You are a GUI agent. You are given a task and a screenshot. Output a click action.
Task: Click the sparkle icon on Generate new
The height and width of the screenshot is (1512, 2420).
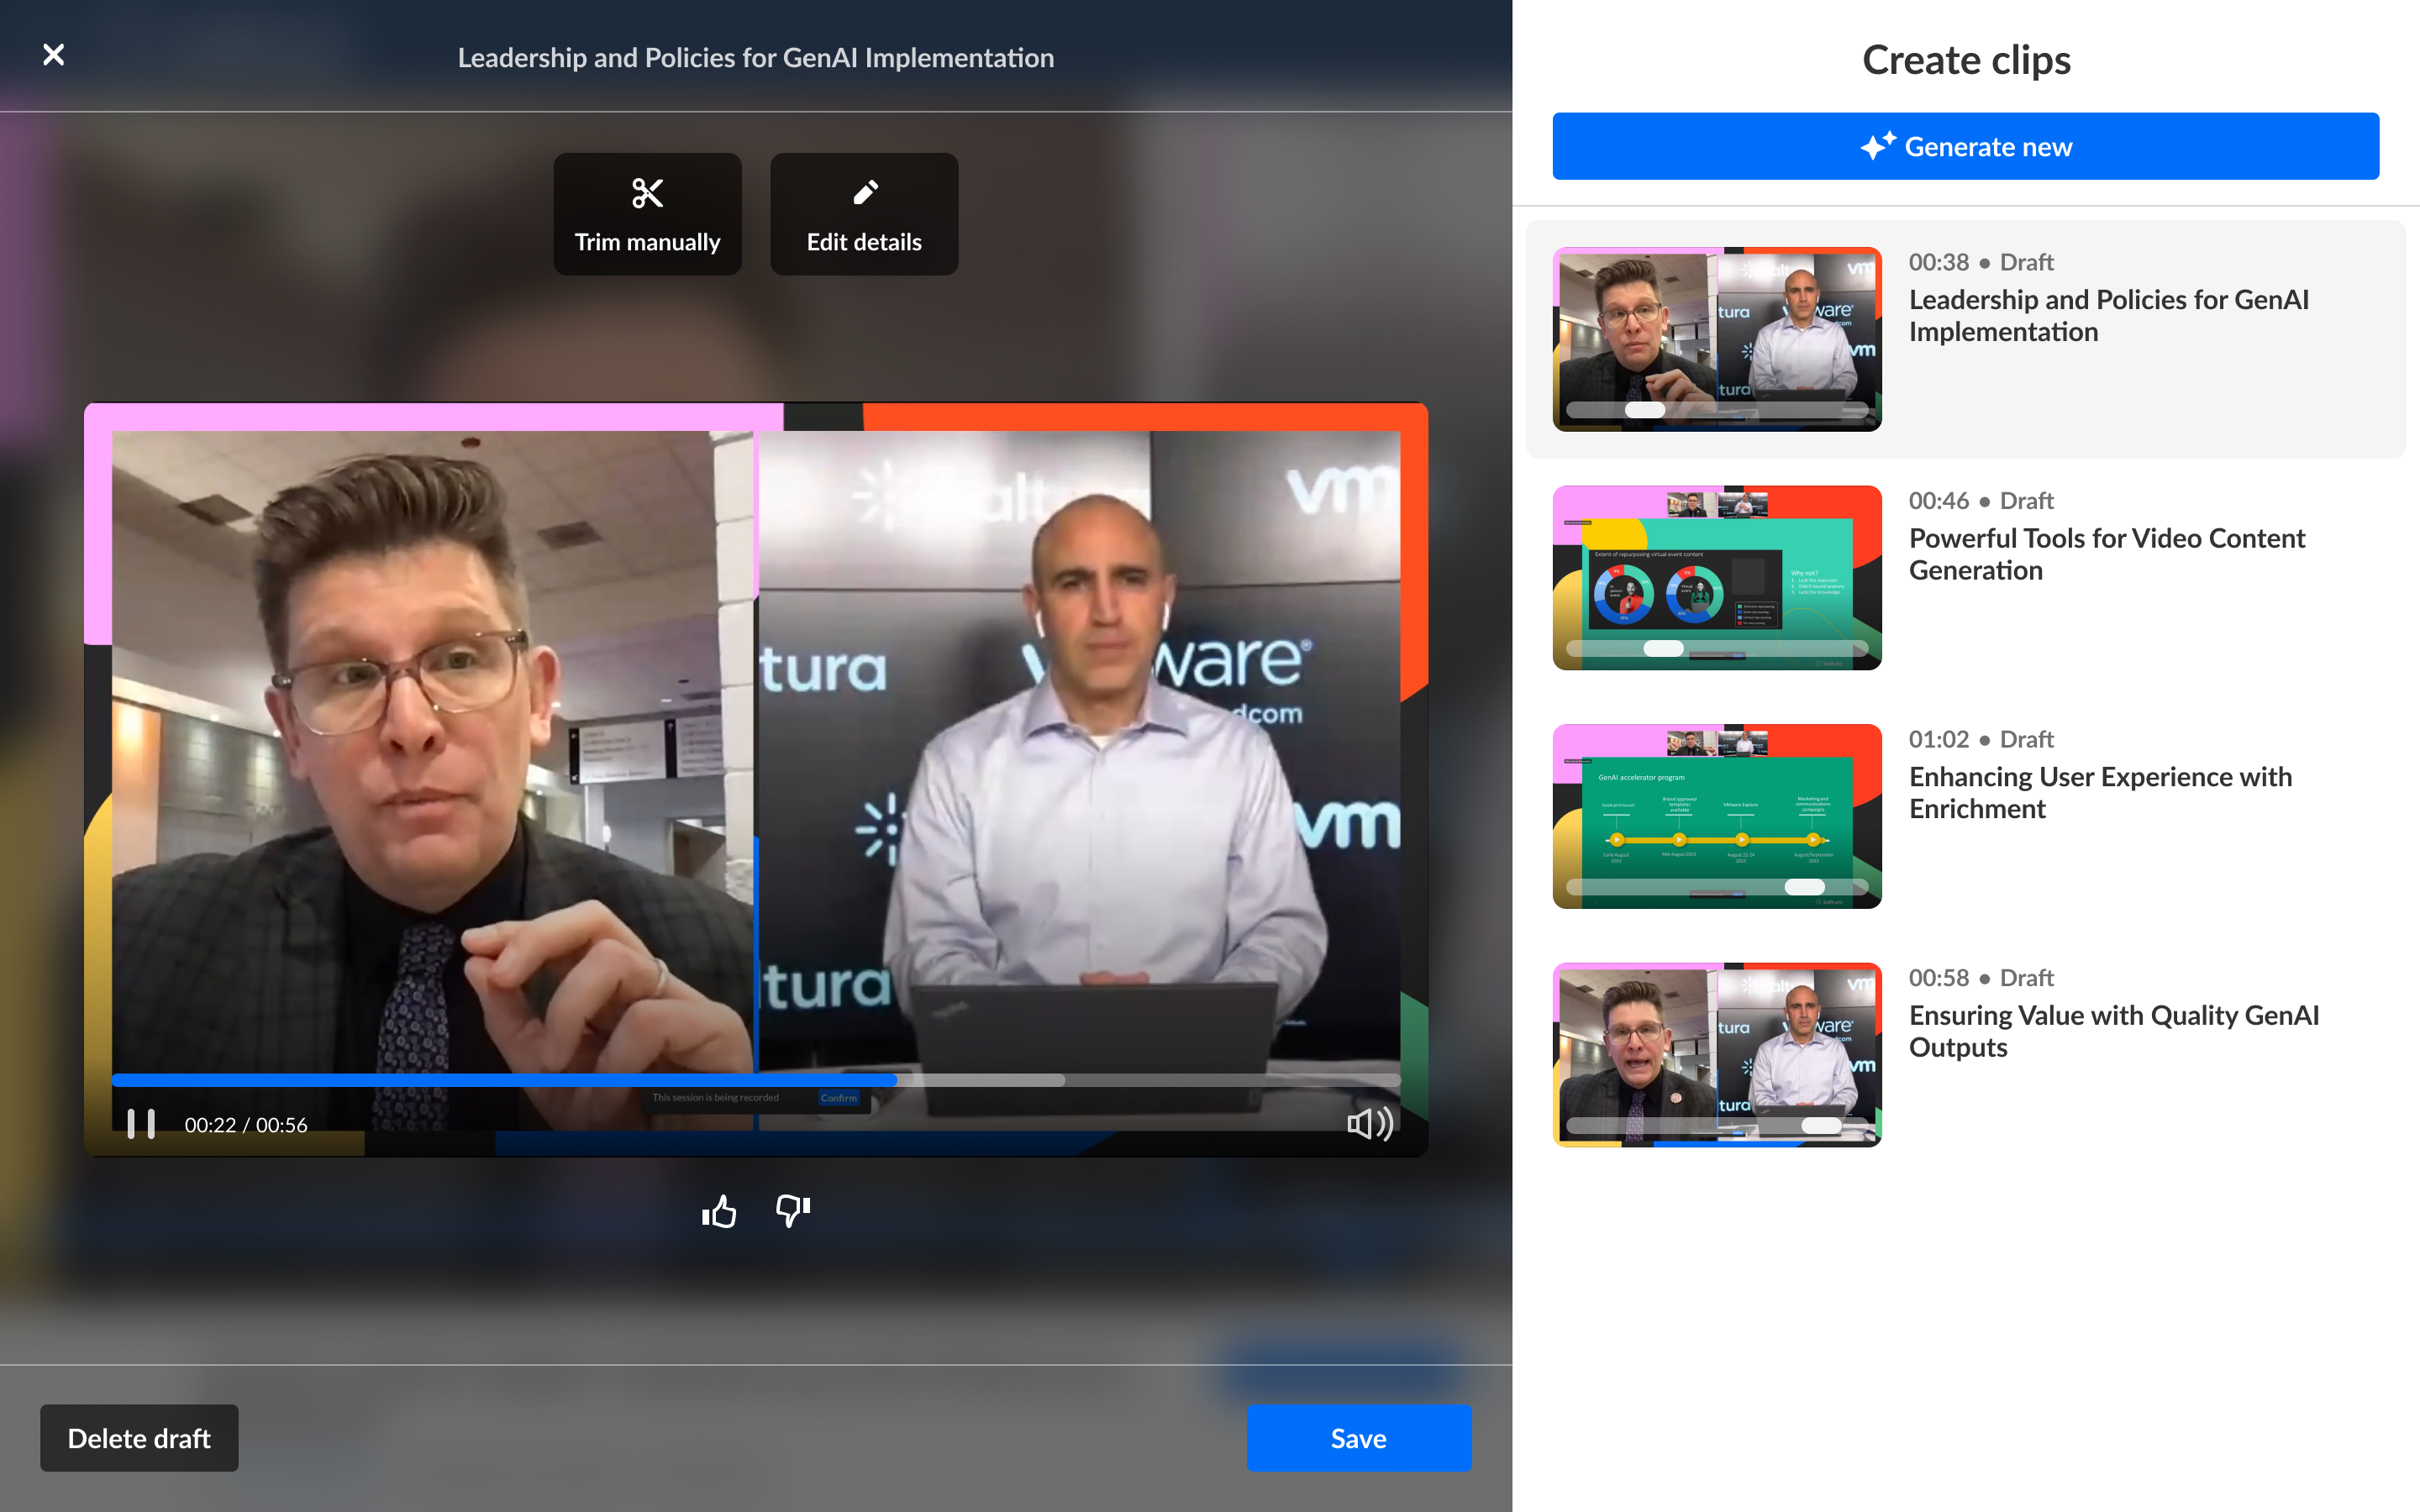click(x=1876, y=147)
